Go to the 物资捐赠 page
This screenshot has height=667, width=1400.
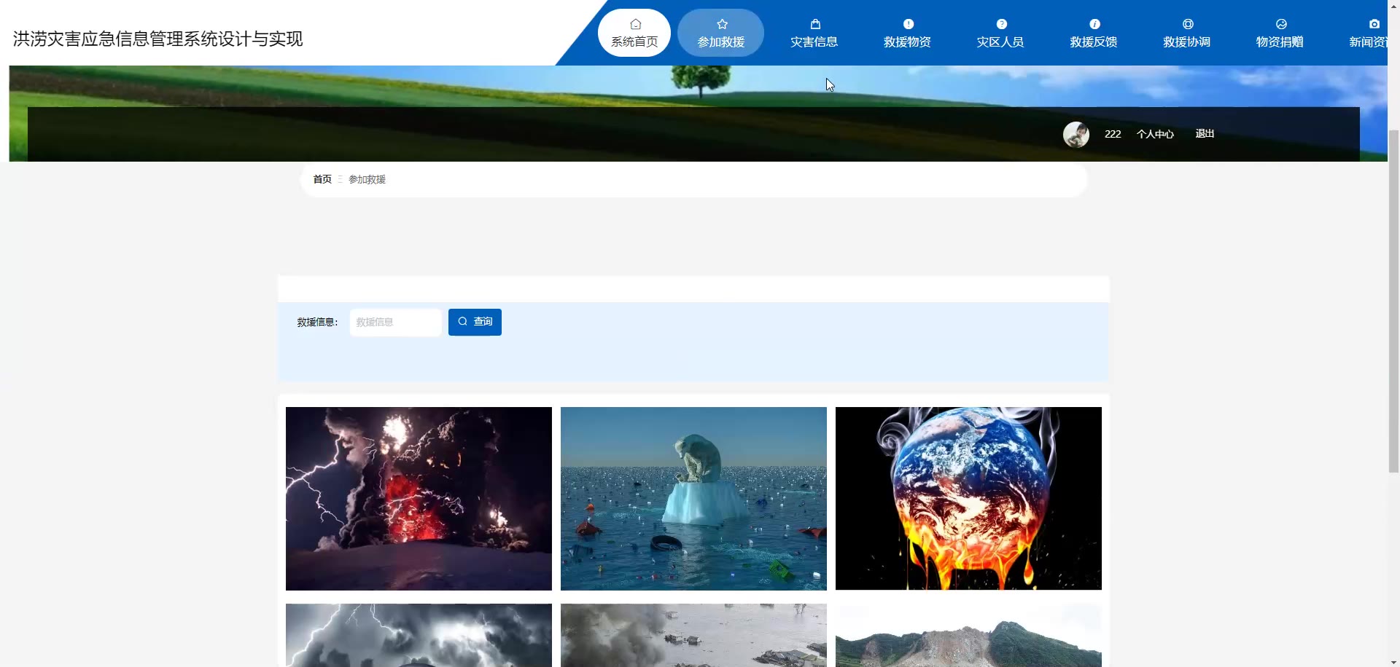(1280, 33)
